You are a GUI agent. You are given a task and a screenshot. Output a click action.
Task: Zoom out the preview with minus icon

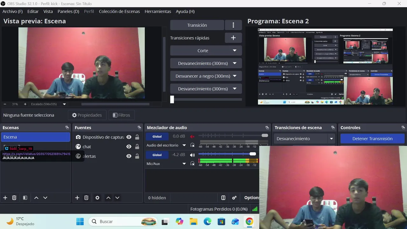coord(5,104)
